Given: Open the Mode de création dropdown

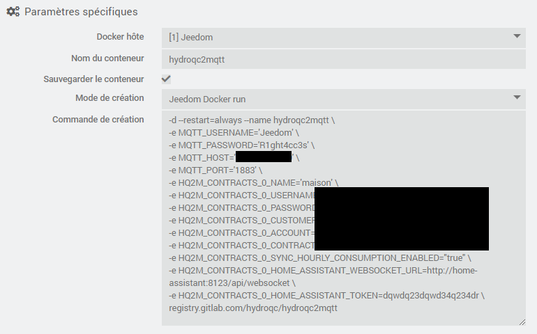Looking at the screenshot, I should pos(344,99).
